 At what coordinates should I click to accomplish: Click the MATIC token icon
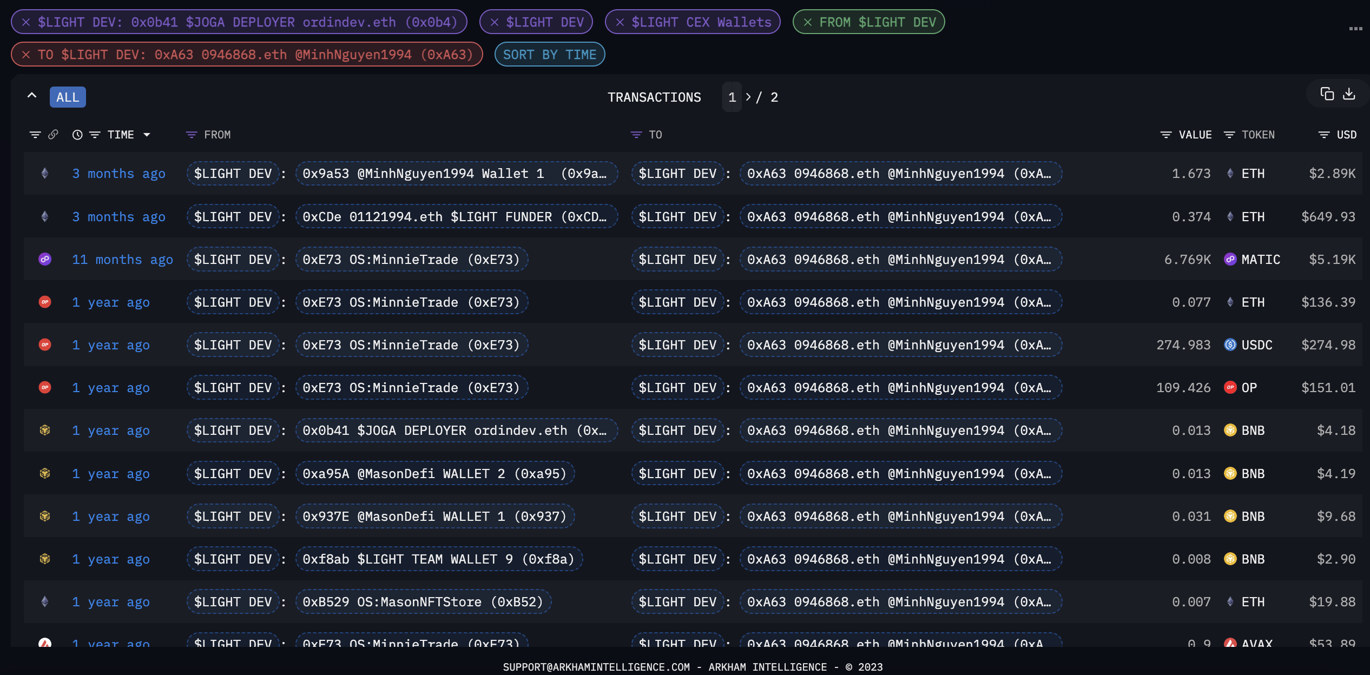pyautogui.click(x=1230, y=260)
